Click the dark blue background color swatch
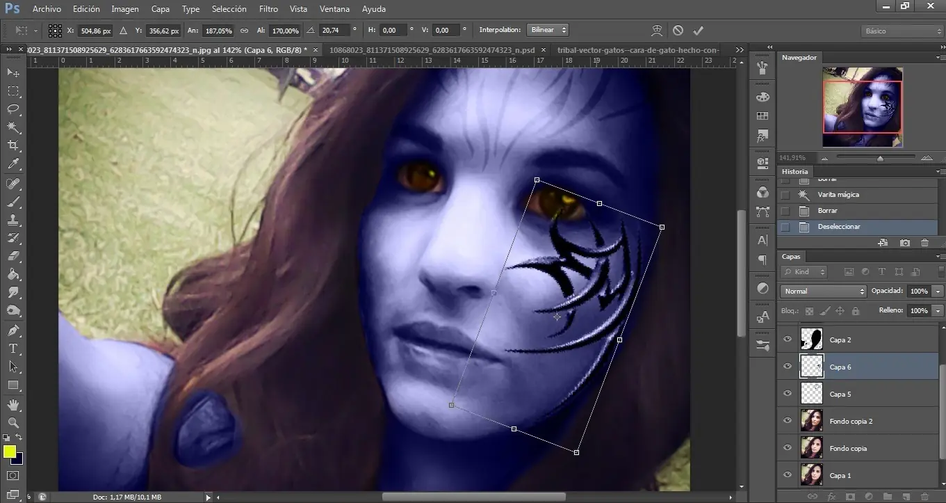946x503 pixels. click(18, 458)
